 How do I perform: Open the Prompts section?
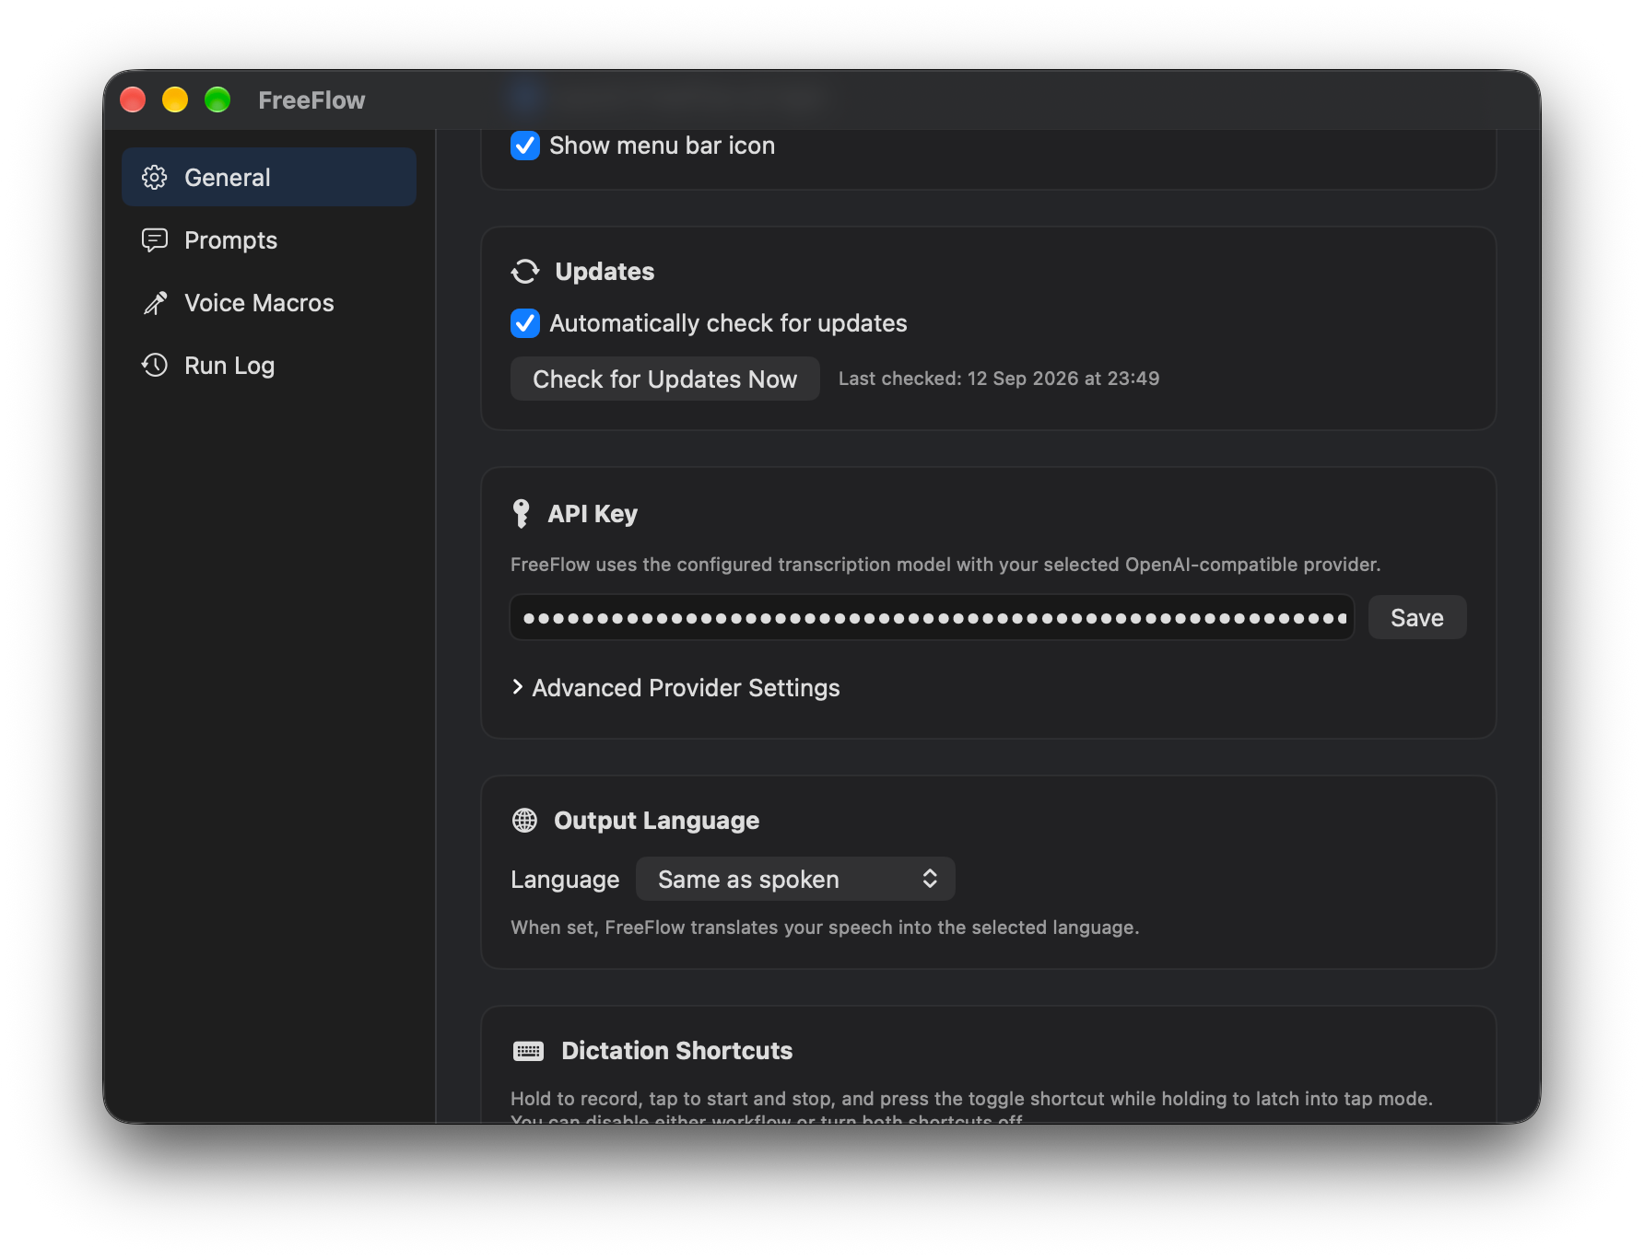coord(268,239)
